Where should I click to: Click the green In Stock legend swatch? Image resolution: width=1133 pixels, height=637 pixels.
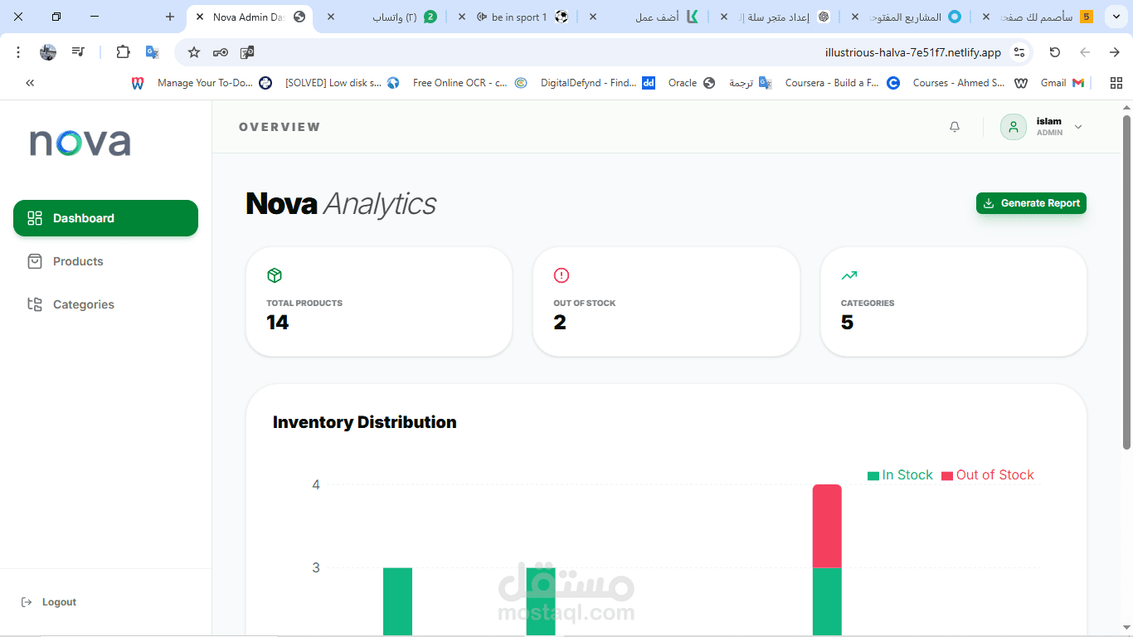873,476
